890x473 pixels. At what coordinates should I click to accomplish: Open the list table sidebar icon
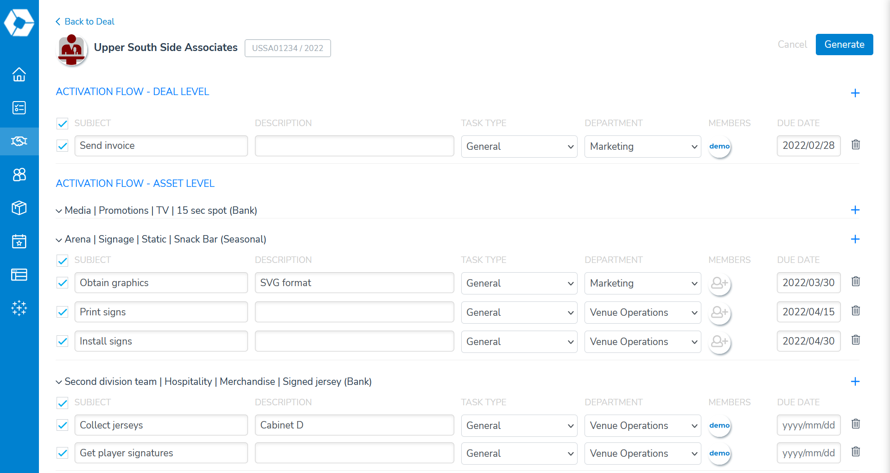click(x=19, y=275)
